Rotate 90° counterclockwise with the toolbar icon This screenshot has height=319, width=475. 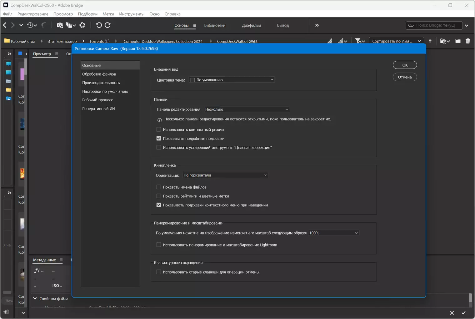(x=99, y=25)
